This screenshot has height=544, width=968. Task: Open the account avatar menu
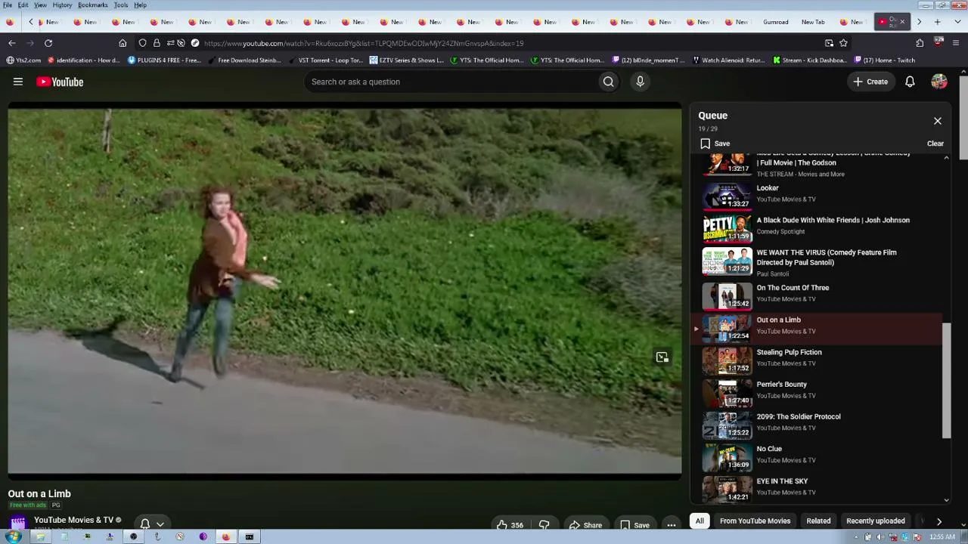939,82
